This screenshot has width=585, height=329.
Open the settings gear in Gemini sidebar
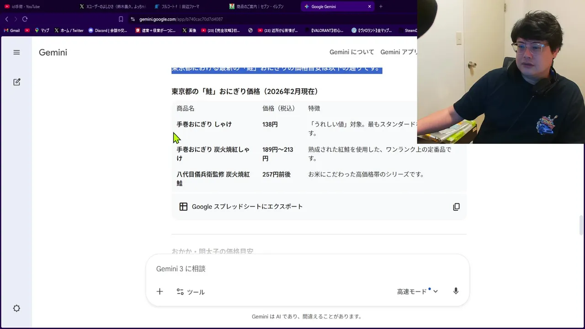tap(16, 308)
